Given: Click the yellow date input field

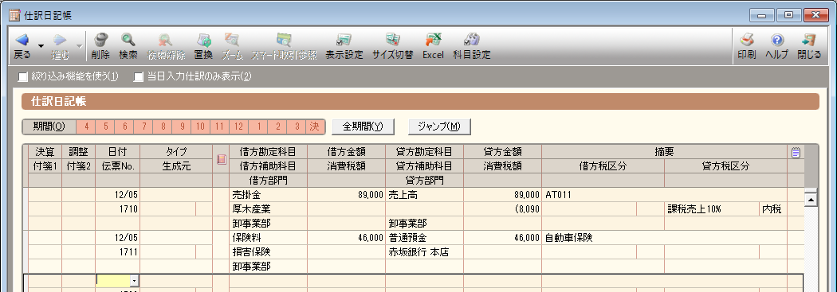Looking at the screenshot, I should click(112, 280).
